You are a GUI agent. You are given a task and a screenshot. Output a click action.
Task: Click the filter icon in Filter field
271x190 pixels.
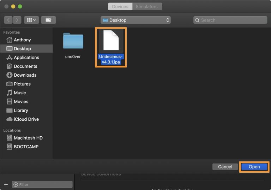16,185
